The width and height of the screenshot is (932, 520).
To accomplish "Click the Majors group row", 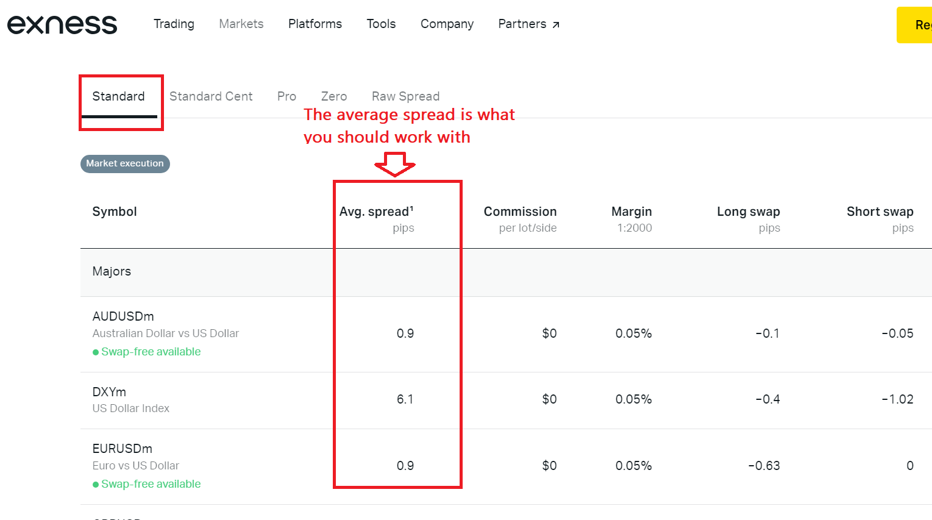I will pos(112,271).
